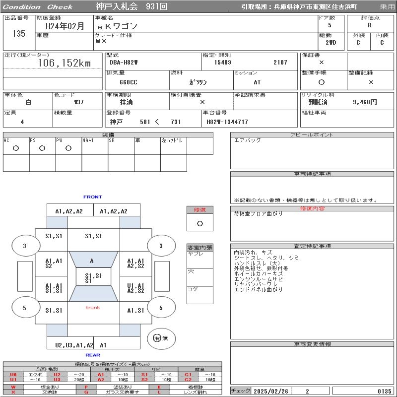Click the Condition Check header title
Image resolution: width=397 pixels, height=397 pixels.
click(x=38, y=7)
